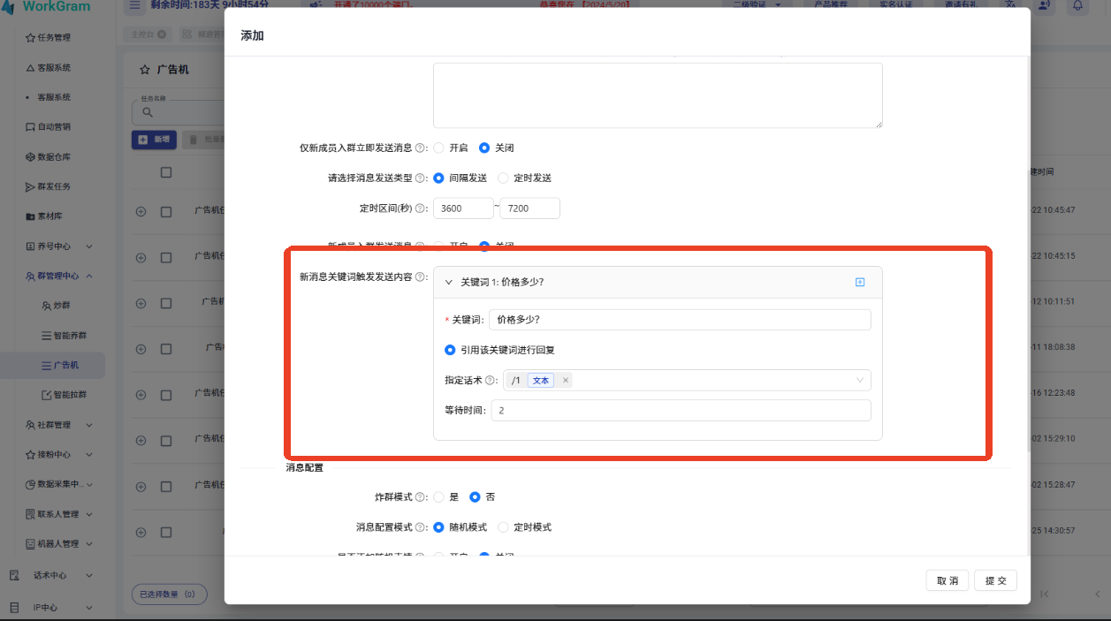Select 引用该关键词进行回复 radio option

451,350
